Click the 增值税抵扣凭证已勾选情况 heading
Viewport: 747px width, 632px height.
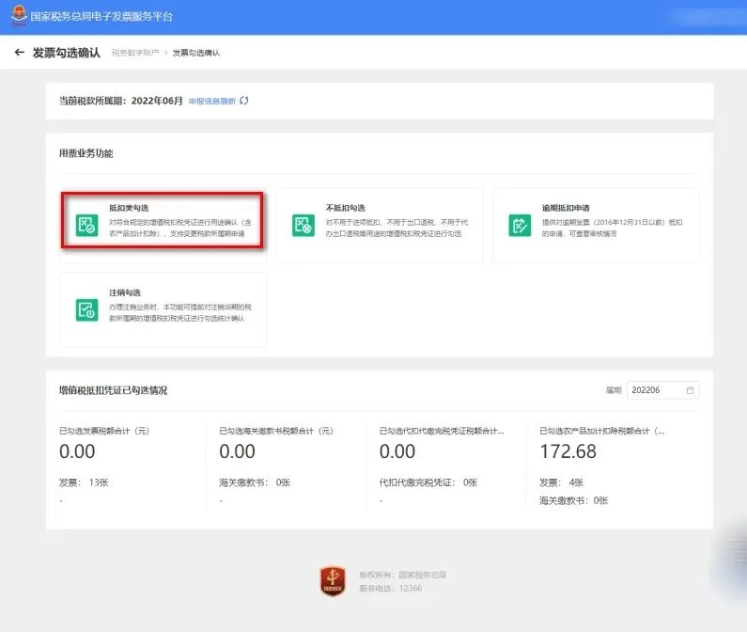point(114,390)
